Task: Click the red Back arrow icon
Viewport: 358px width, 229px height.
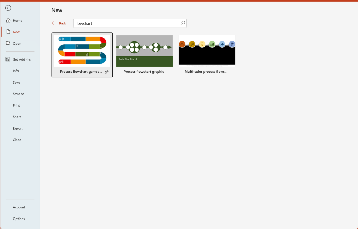Action: (x=54, y=23)
